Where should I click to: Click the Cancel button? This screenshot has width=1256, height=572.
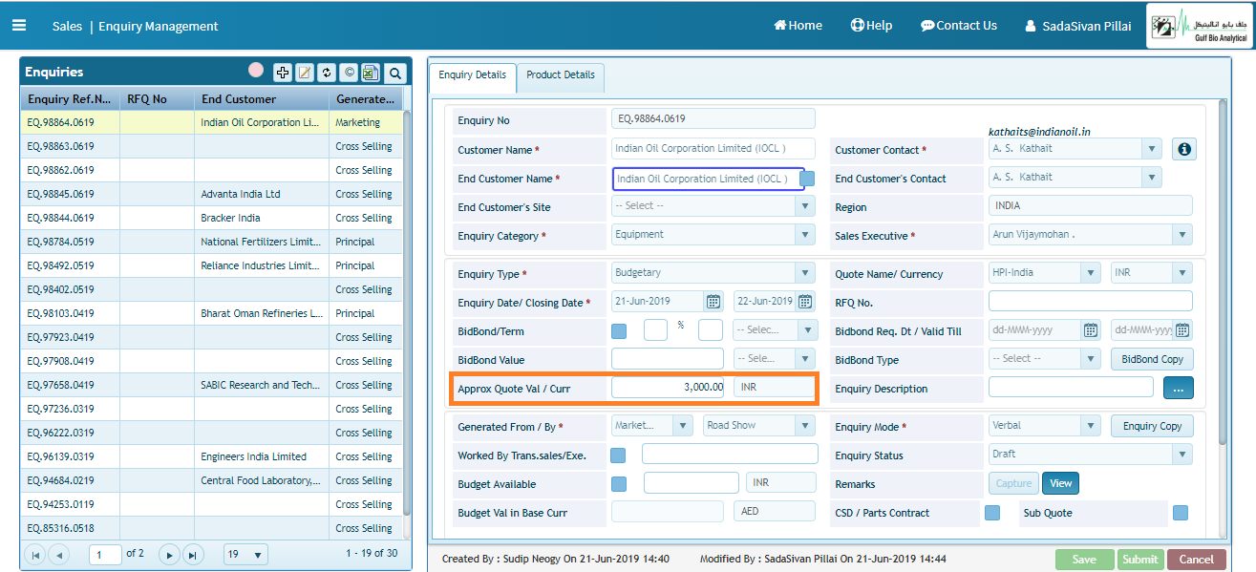click(1196, 560)
